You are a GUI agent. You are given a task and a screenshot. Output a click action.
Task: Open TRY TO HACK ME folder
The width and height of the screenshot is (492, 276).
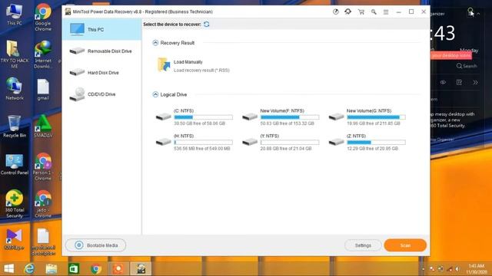click(15, 54)
